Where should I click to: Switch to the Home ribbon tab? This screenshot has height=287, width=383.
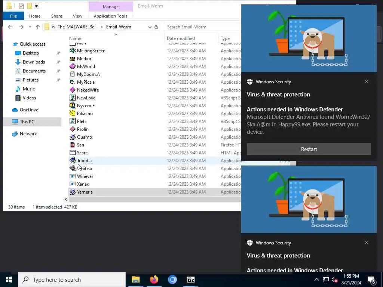(35, 16)
